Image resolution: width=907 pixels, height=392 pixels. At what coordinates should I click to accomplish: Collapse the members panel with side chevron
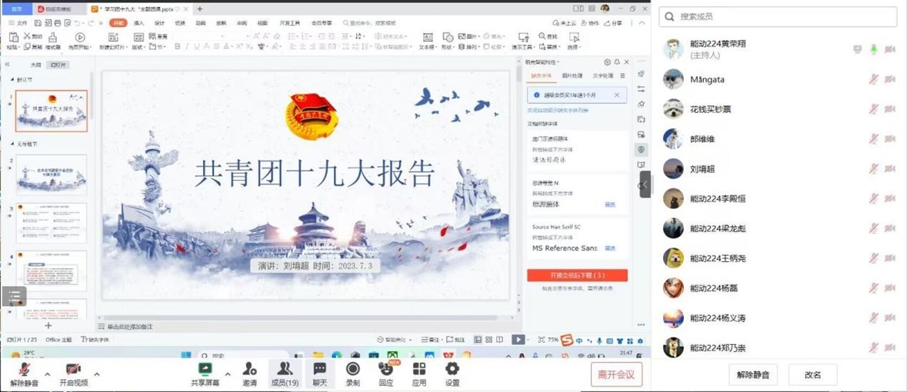tap(644, 184)
